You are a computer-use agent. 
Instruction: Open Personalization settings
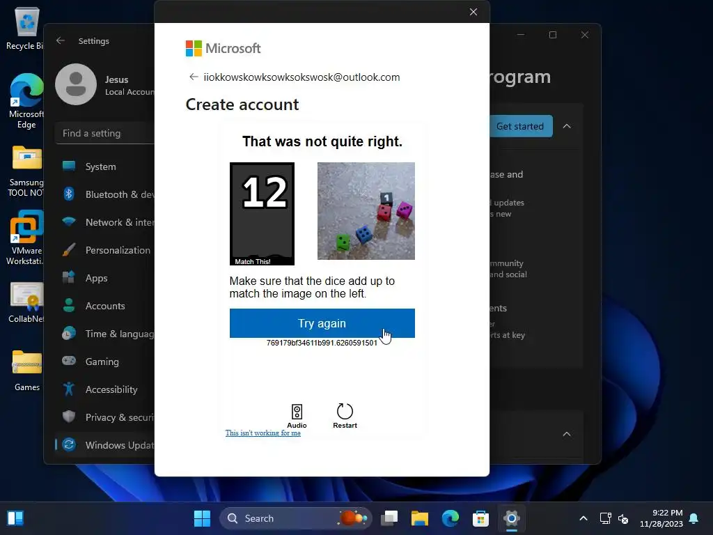coord(106,250)
